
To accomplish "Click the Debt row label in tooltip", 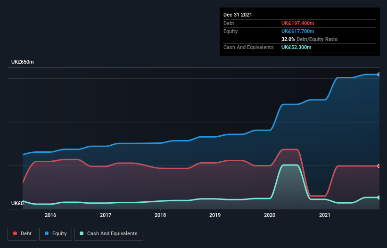I will [229, 23].
